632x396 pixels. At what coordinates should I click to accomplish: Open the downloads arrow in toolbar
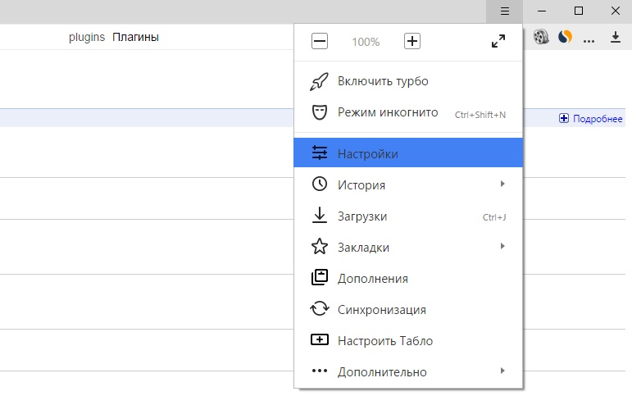pyautogui.click(x=615, y=37)
